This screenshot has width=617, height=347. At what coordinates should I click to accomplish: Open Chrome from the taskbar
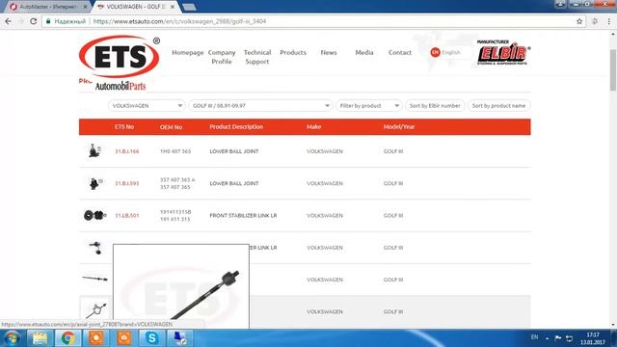(68, 338)
